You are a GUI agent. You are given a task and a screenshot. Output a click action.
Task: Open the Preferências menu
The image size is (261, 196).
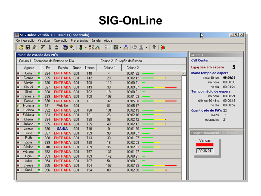[x=79, y=41]
